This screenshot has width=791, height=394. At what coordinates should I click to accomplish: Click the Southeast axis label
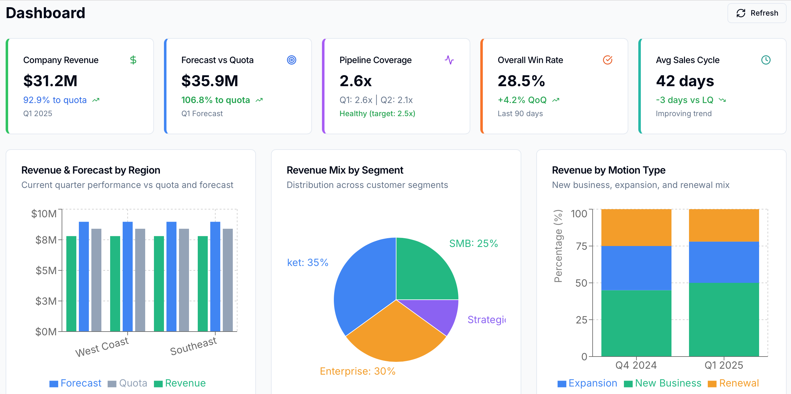click(x=193, y=346)
